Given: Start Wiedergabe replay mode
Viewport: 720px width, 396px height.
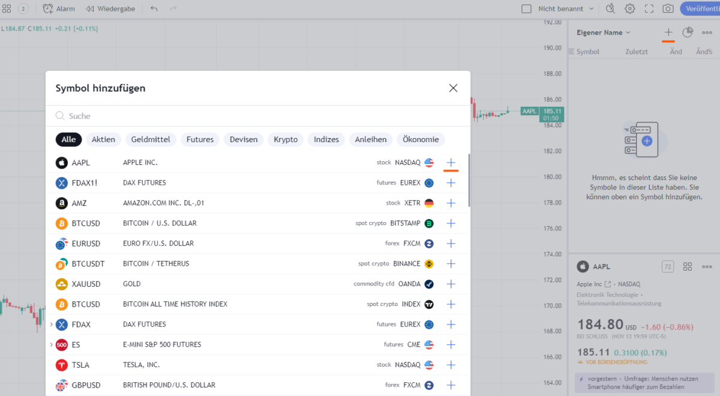Looking at the screenshot, I should pyautogui.click(x=110, y=8).
